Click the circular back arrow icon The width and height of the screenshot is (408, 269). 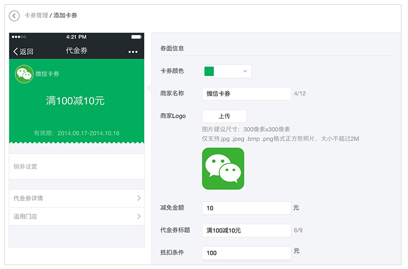(x=14, y=16)
